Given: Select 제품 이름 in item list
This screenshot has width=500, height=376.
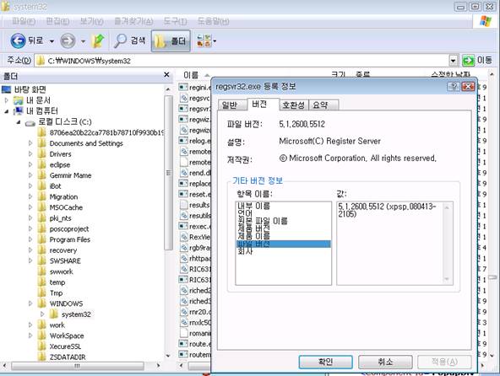Looking at the screenshot, I should point(254,235).
